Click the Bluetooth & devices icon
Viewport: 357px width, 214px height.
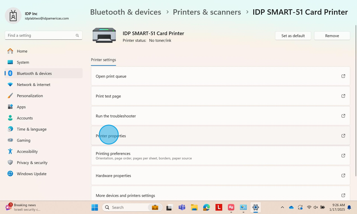[10, 73]
